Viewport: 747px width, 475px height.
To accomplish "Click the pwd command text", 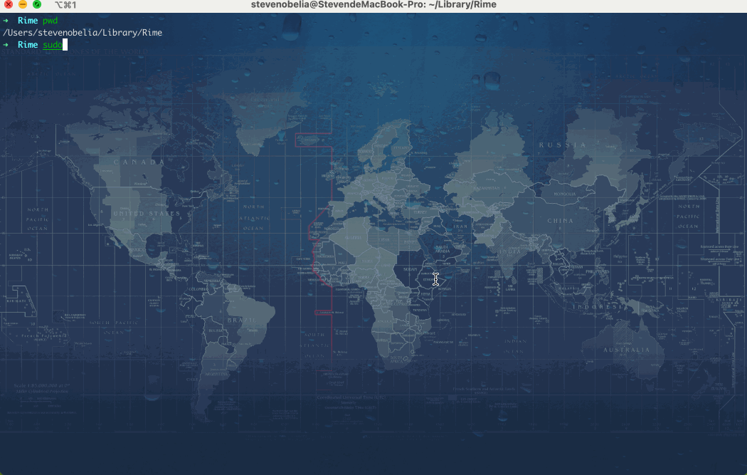I will tap(50, 21).
